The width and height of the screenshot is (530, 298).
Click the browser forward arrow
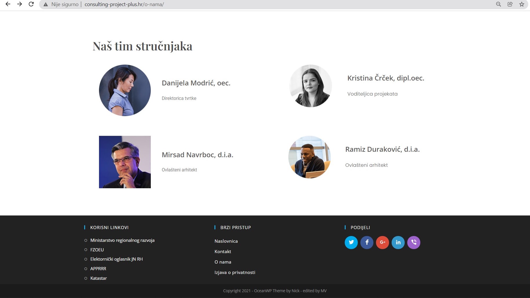coord(19,4)
